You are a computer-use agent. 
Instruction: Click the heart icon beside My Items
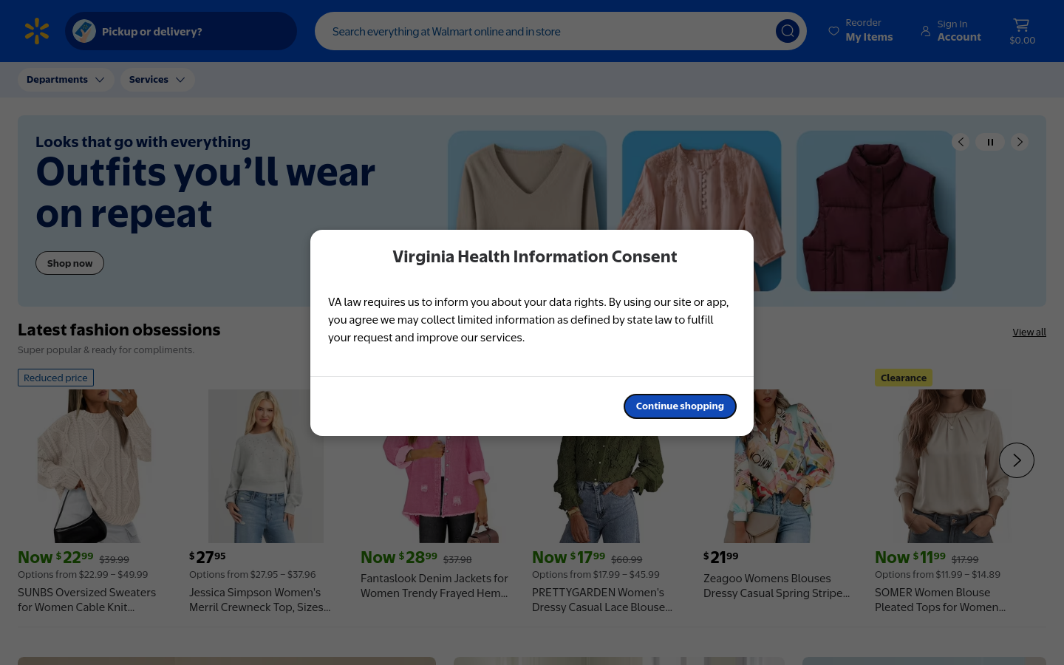833,31
